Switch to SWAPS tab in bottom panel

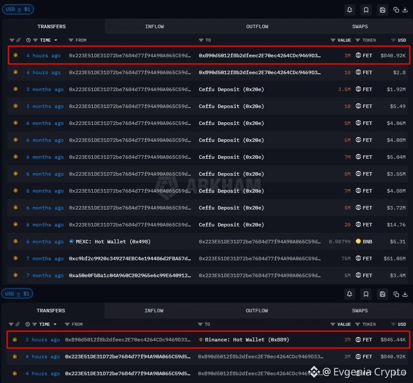(x=360, y=311)
